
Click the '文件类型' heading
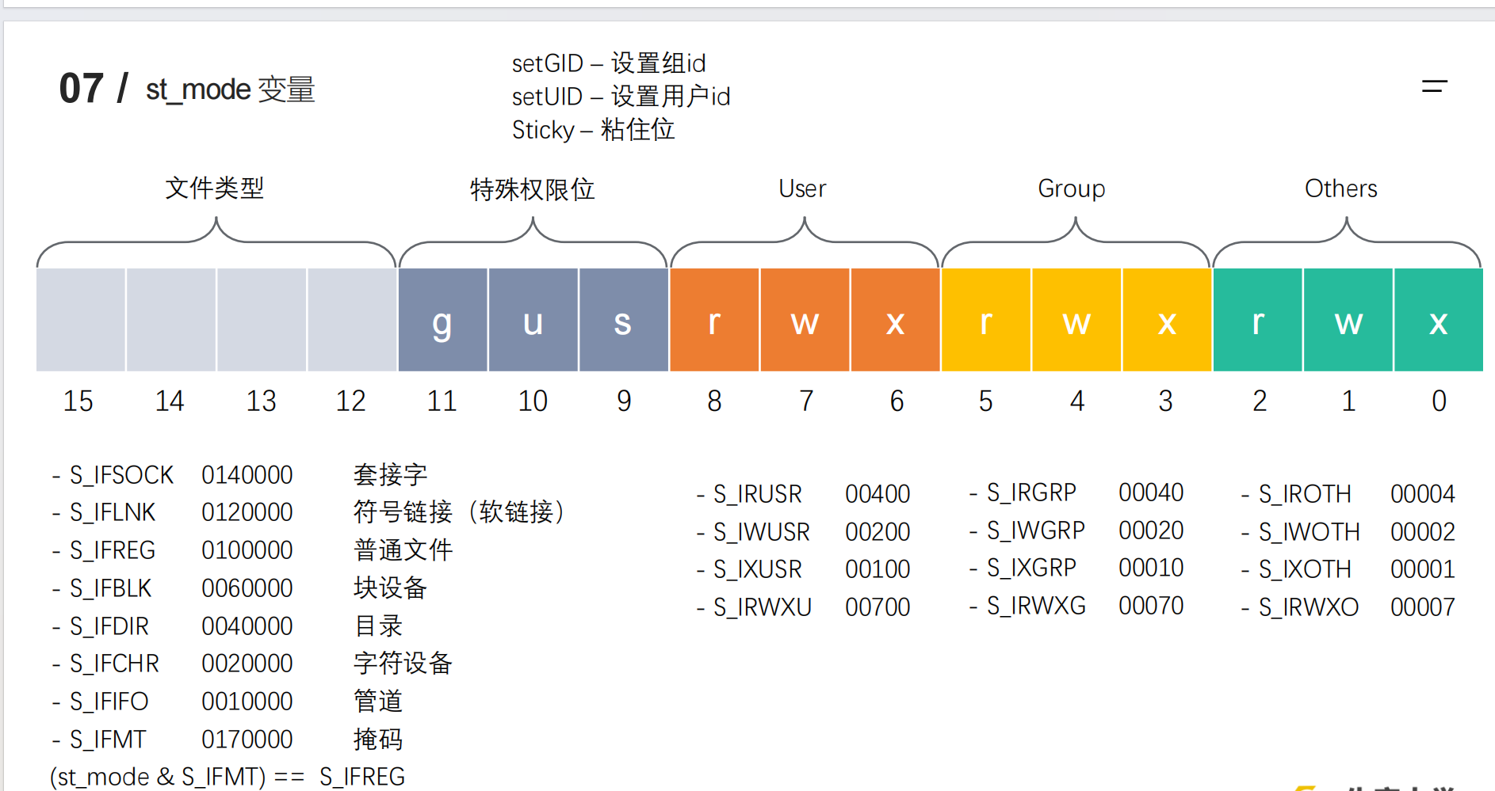pyautogui.click(x=215, y=188)
